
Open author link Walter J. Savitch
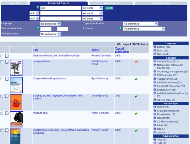(x=100, y=113)
